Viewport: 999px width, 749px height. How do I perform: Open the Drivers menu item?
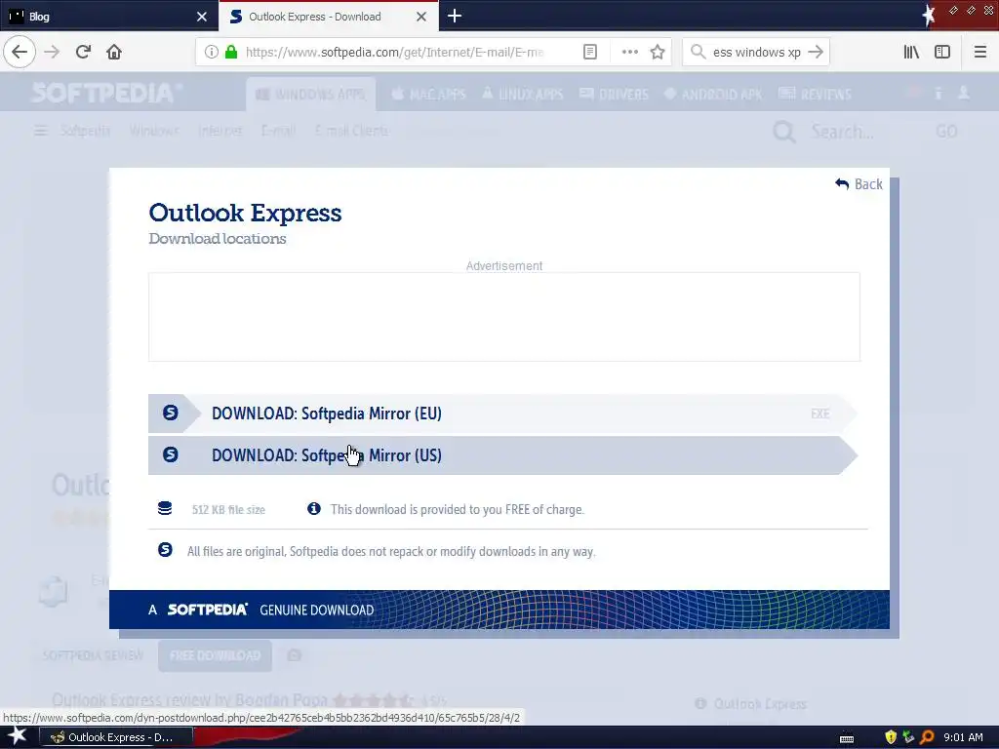[x=615, y=95]
